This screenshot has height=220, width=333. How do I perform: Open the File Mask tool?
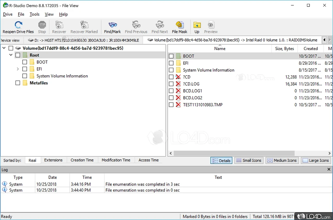[180, 25]
